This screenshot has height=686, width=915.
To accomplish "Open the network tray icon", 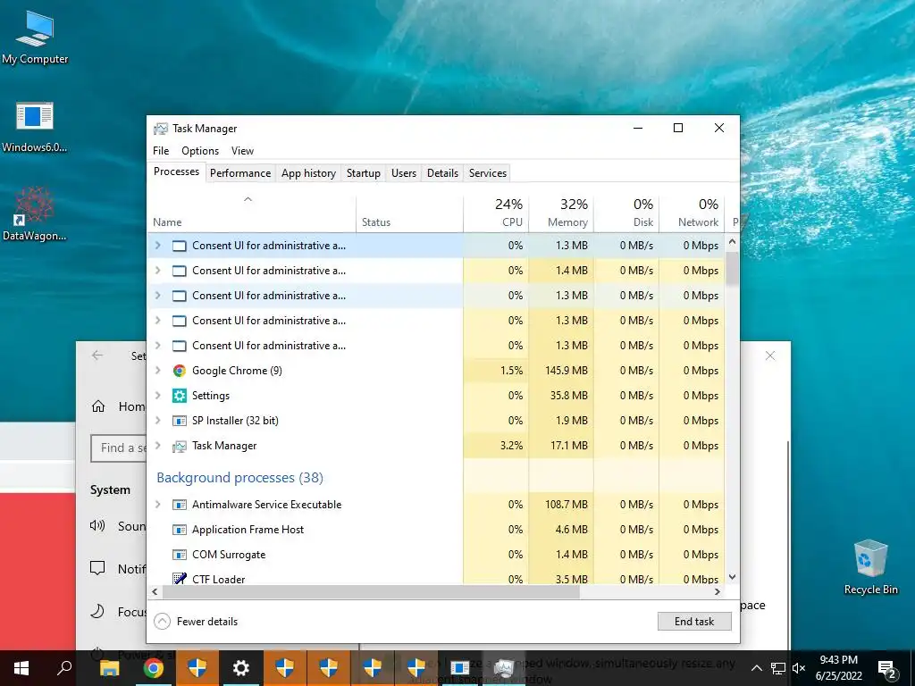I will pos(778,668).
